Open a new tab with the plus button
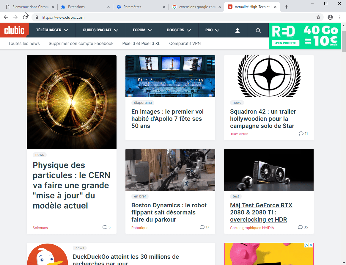This screenshot has height=265, width=346. pos(287,7)
